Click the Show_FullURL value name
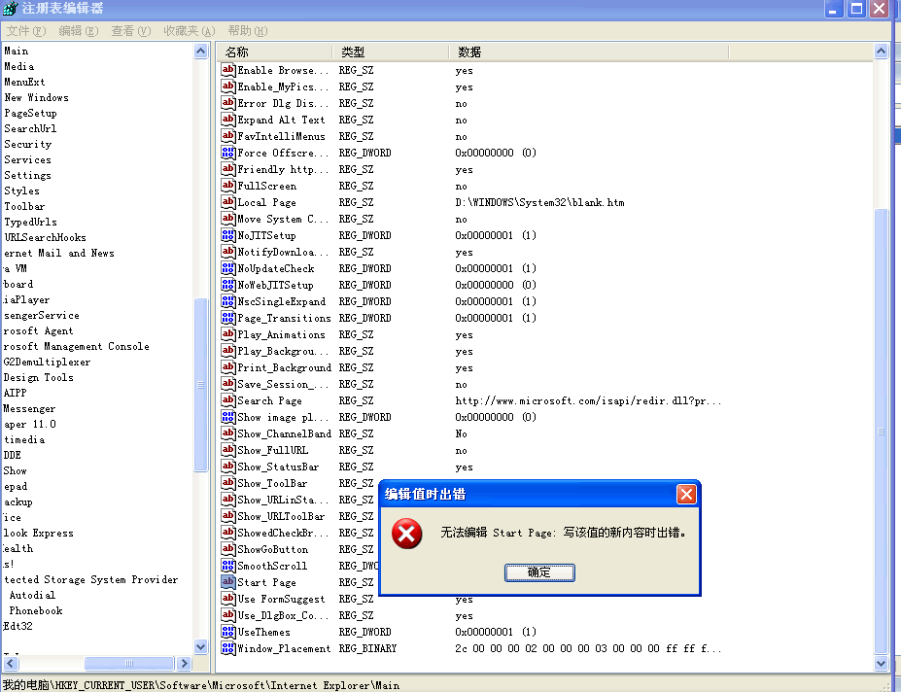The height and width of the screenshot is (692, 901). click(x=272, y=451)
